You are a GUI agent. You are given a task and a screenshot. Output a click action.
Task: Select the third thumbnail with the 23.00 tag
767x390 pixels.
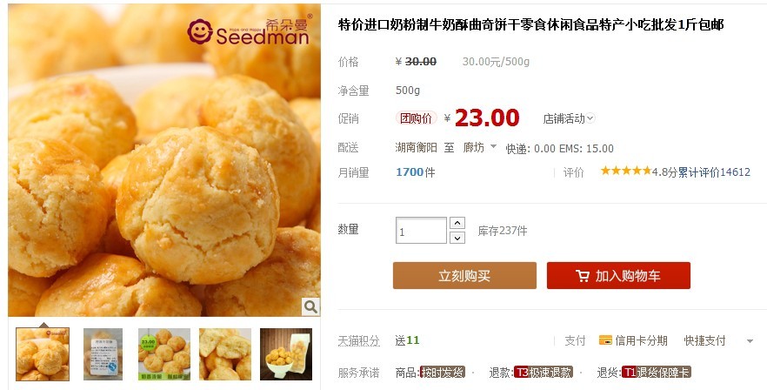tap(164, 354)
